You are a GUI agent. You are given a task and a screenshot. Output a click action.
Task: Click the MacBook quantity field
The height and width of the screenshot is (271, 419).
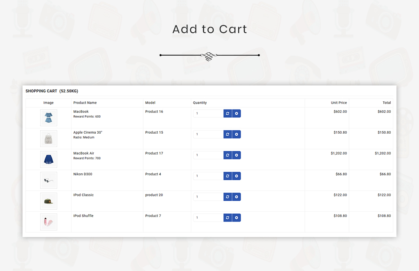click(x=208, y=114)
